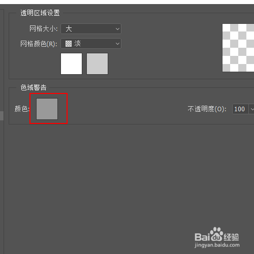Click the chevron arrow of the 网格大小 combo box

[x=117, y=29]
